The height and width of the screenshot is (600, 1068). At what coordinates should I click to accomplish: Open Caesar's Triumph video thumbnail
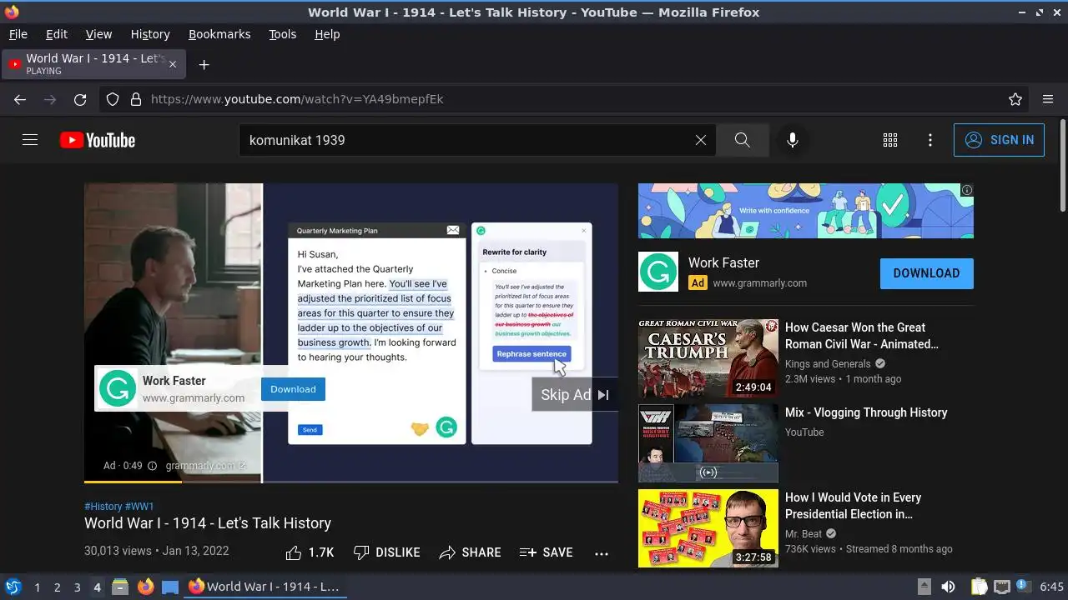tap(708, 358)
